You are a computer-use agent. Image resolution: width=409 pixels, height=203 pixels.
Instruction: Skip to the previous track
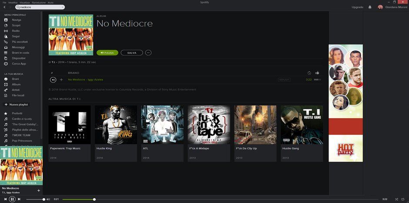(5, 199)
